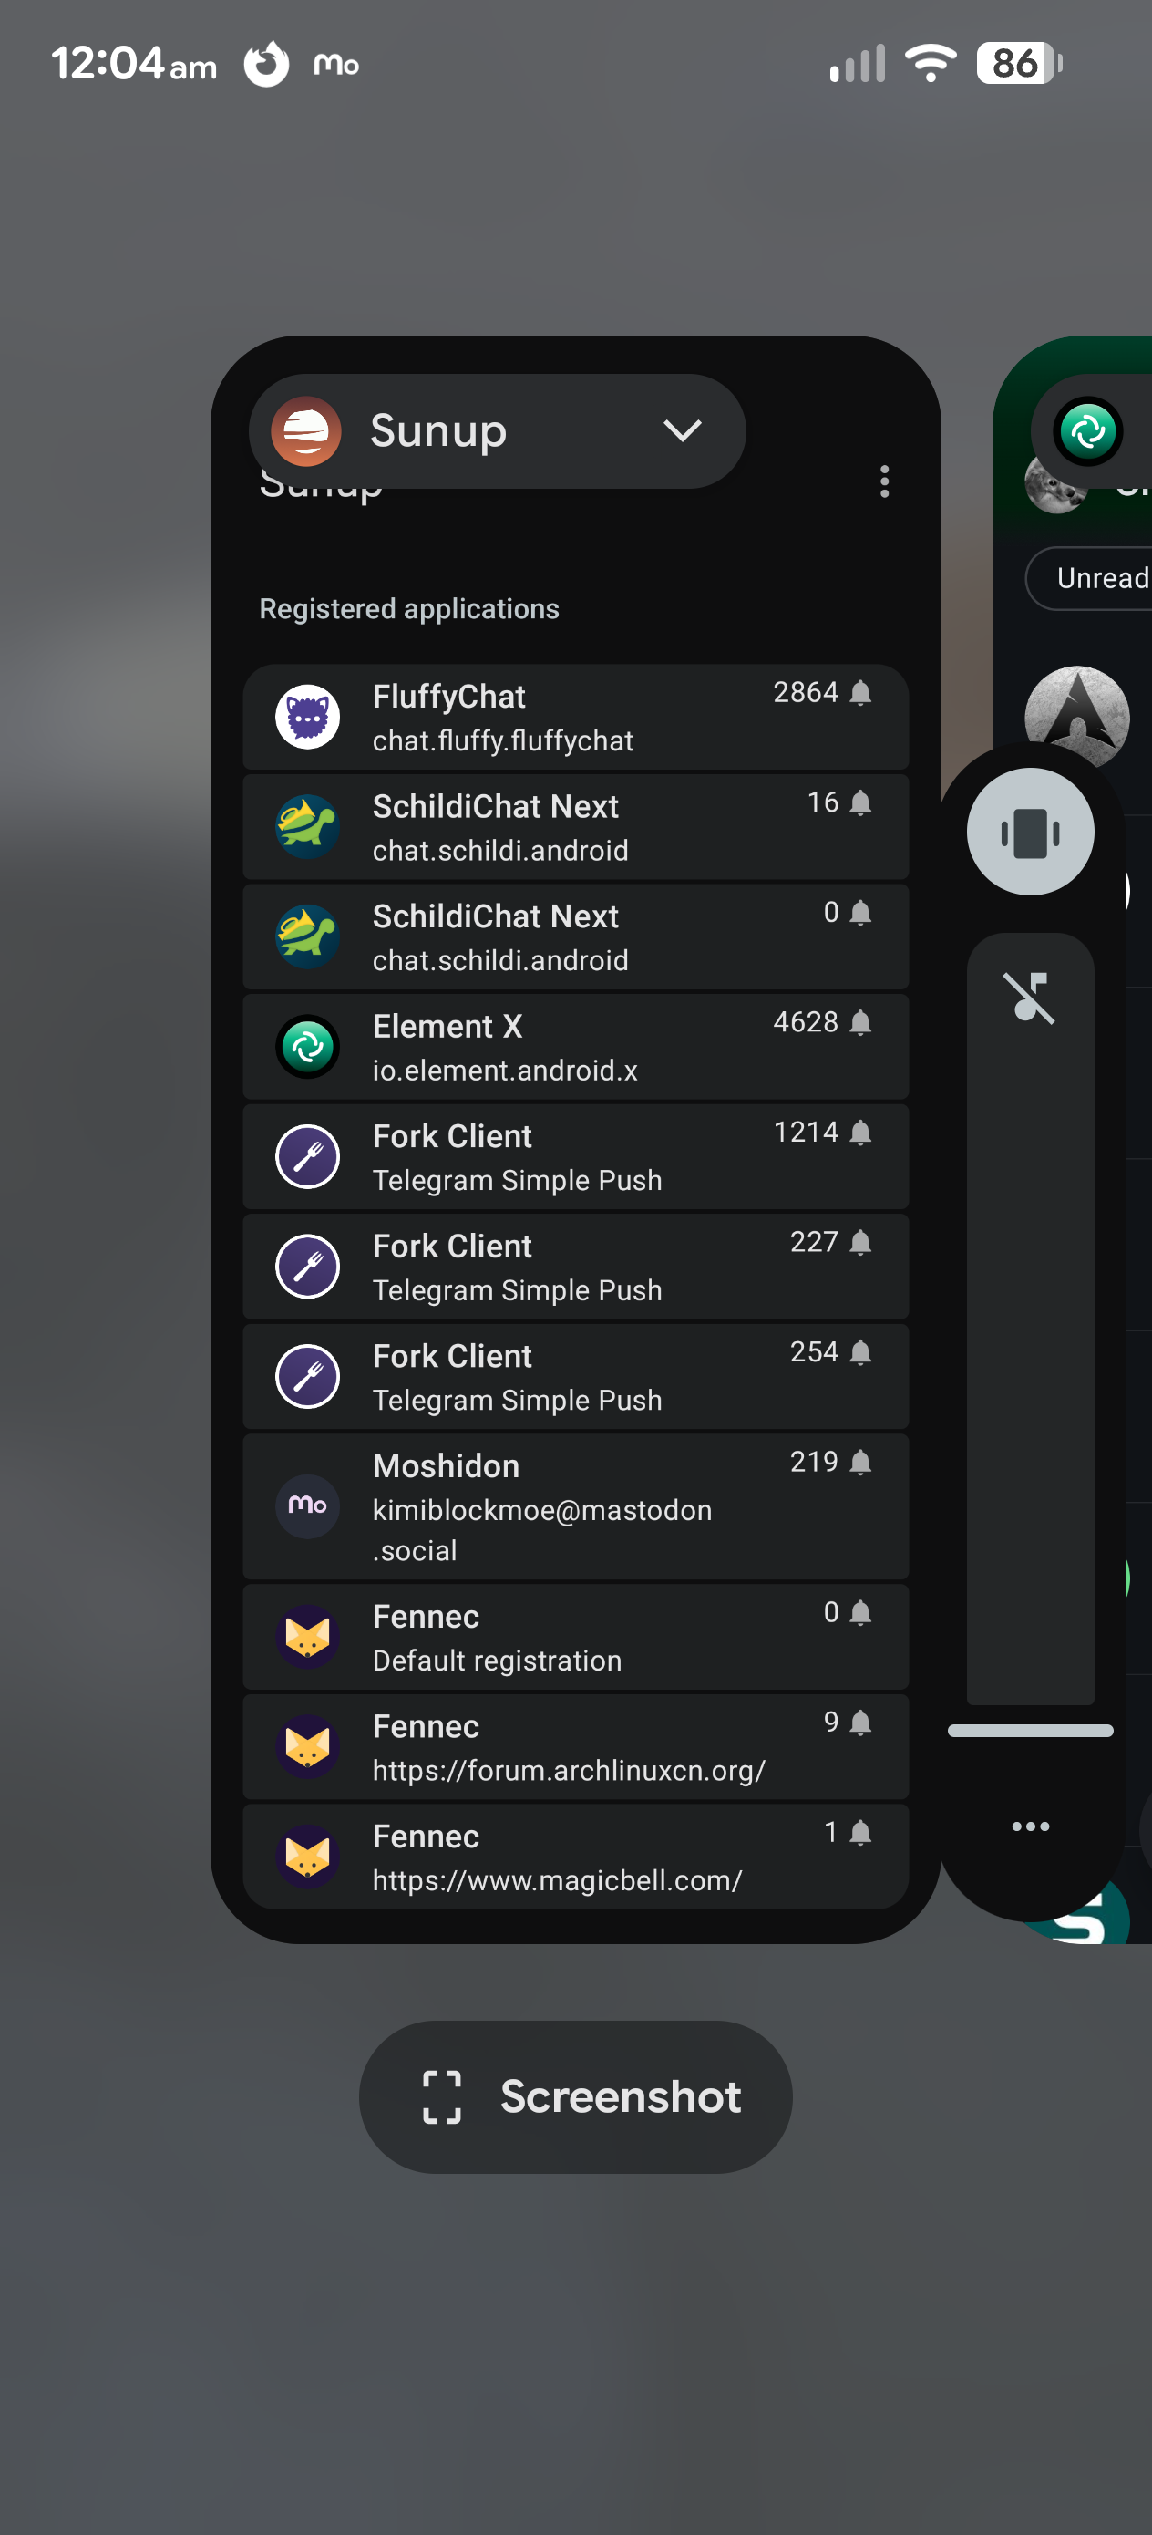Tap the Fennec fox icon for Default registration

pyautogui.click(x=308, y=1637)
